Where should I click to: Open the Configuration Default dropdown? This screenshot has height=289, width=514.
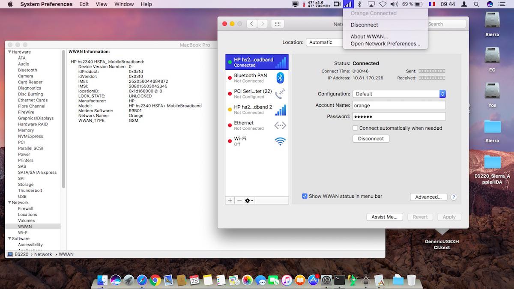(399, 94)
